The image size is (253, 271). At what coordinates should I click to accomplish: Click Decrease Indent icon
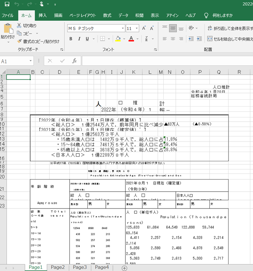click(x=191, y=39)
